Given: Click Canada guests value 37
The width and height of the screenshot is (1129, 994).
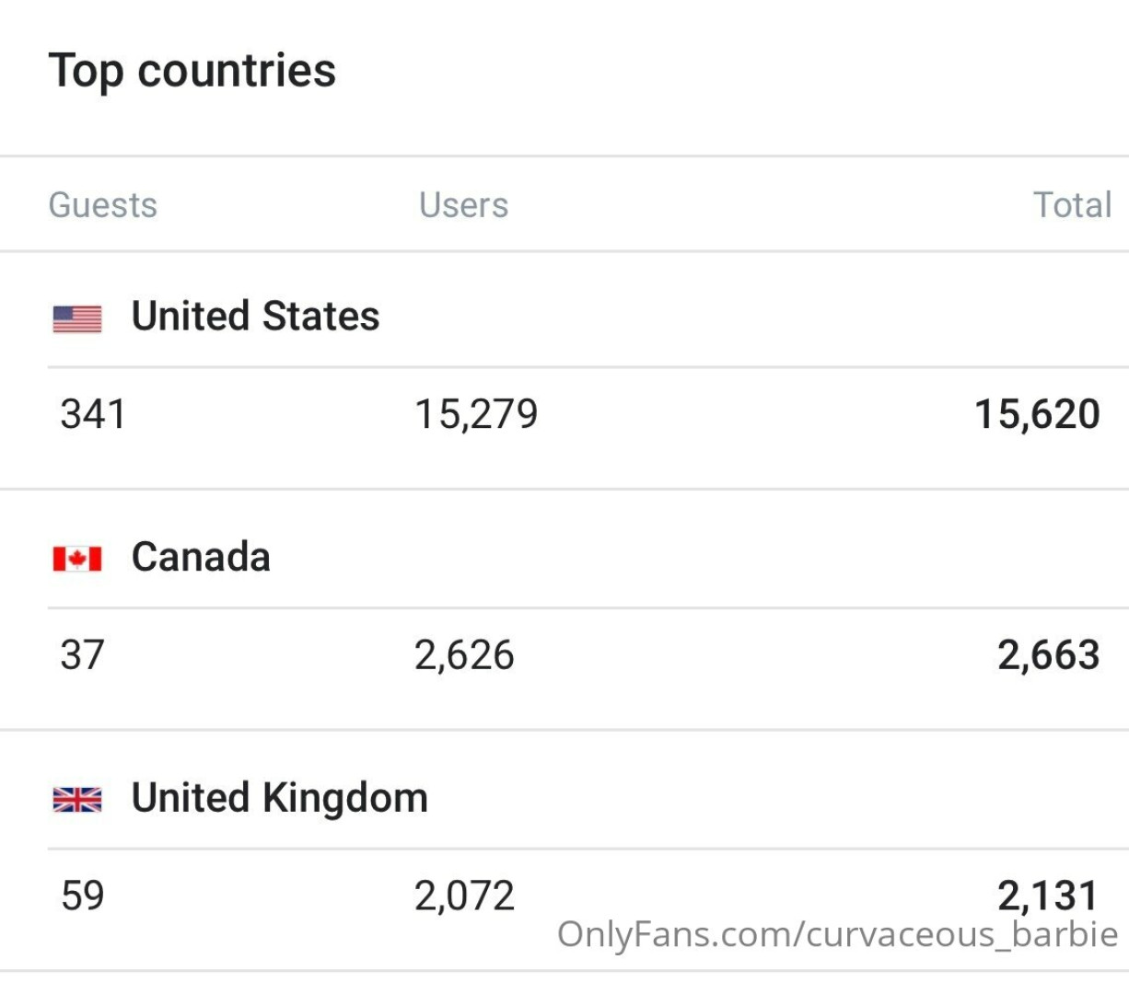Looking at the screenshot, I should pos(82,655).
